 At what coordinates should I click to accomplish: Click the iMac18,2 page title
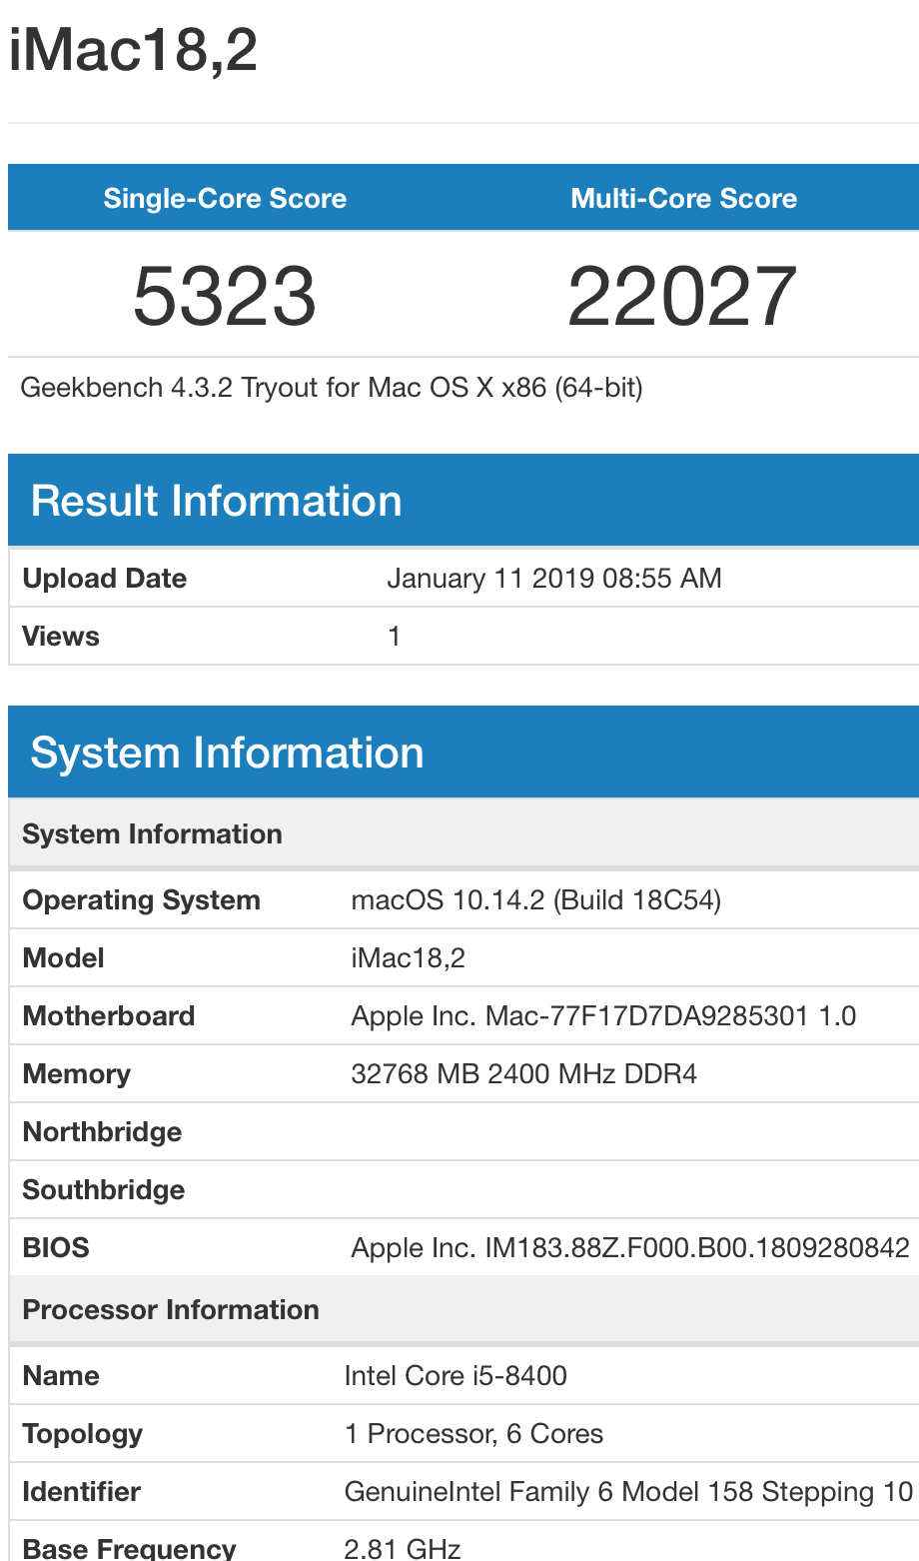(133, 50)
